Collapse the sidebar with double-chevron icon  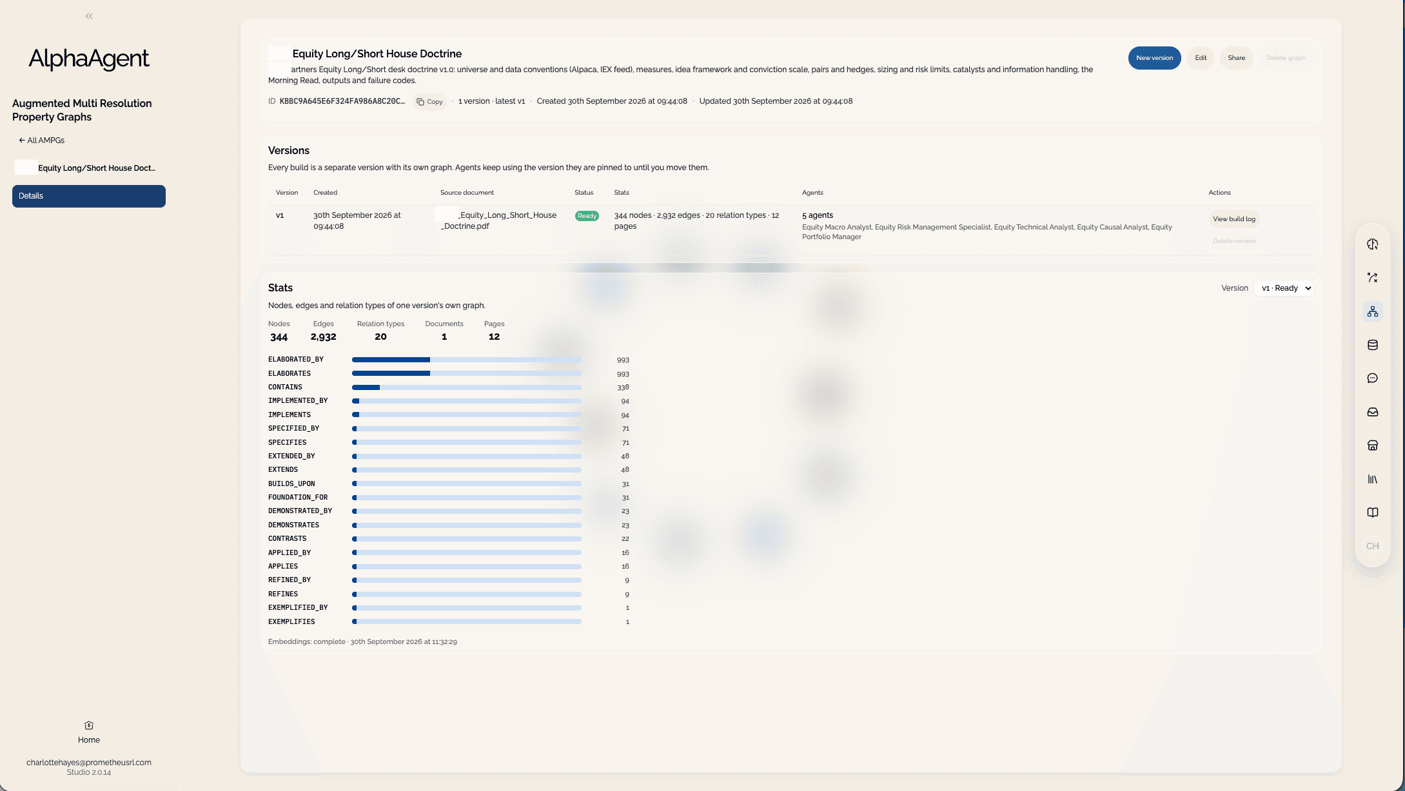tap(89, 16)
